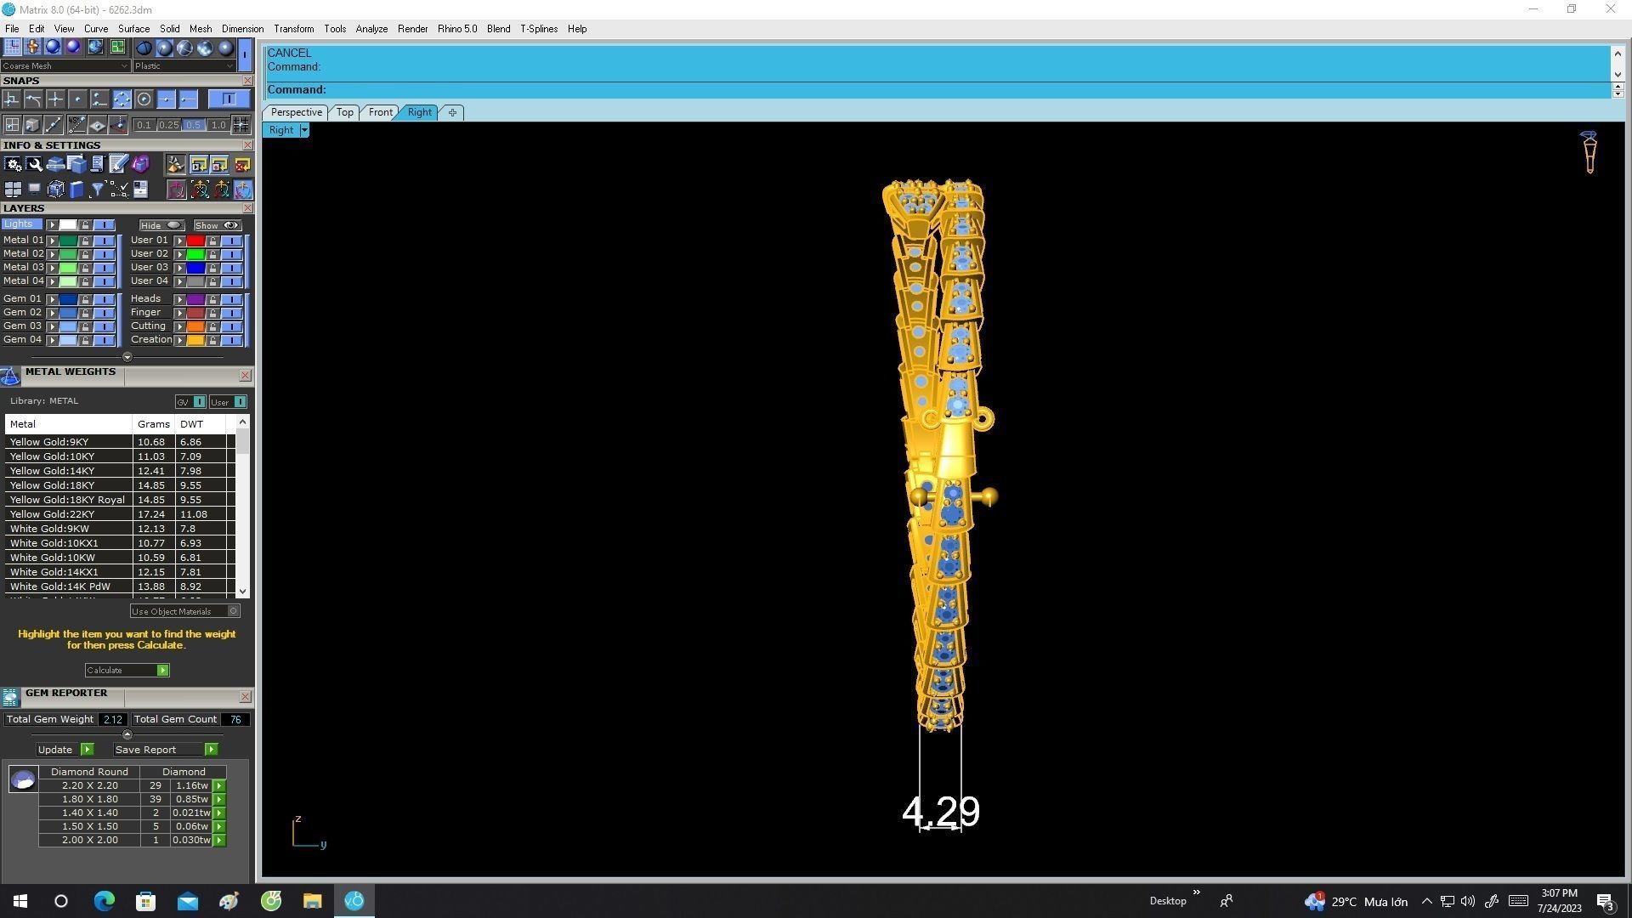Switch to the Perspective viewport tab
The width and height of the screenshot is (1632, 918).
click(296, 112)
